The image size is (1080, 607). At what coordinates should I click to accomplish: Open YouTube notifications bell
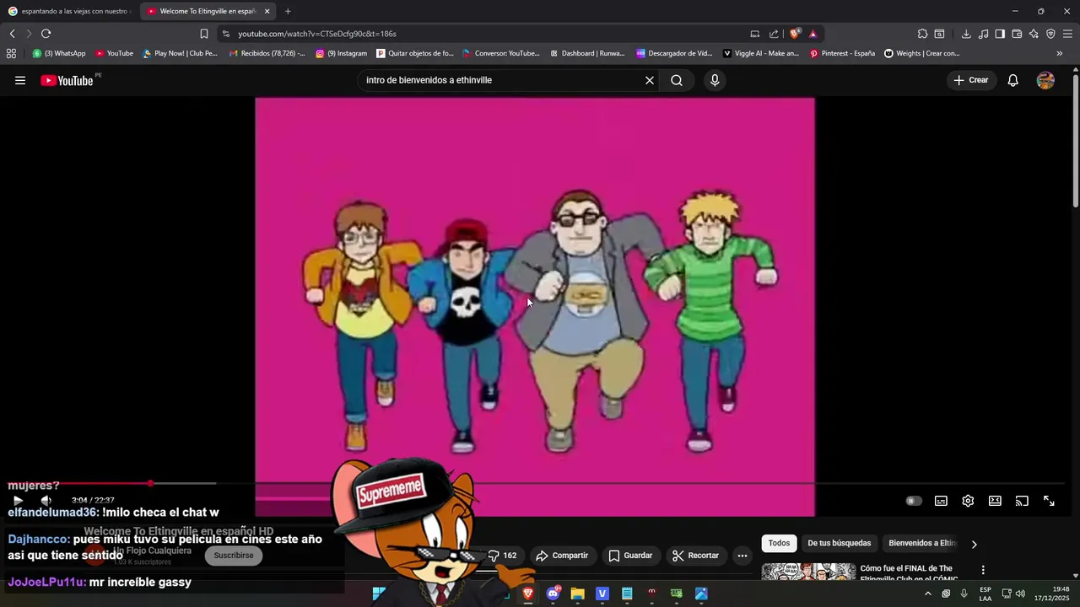(x=1013, y=80)
